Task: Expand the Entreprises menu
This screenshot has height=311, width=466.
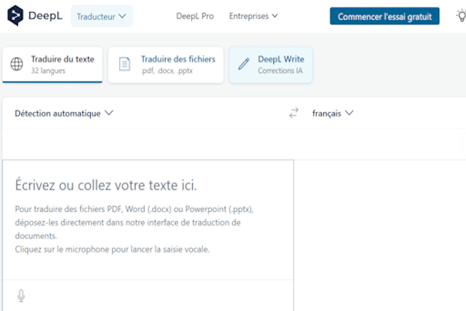Action: [x=253, y=16]
